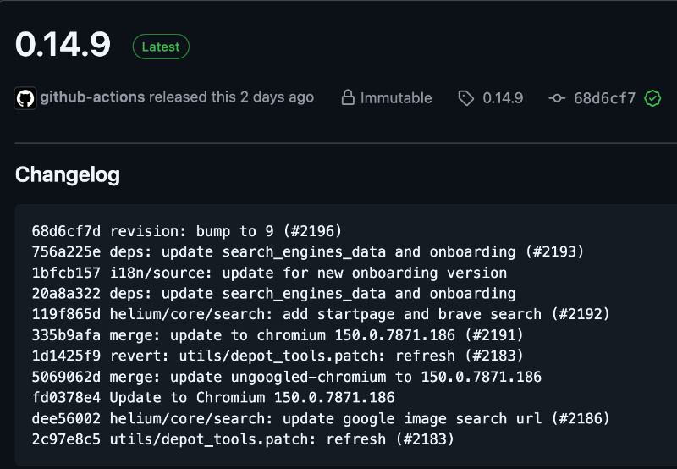Click the tag icon beside 0.14.9
This screenshot has height=469, width=677.
click(x=466, y=98)
